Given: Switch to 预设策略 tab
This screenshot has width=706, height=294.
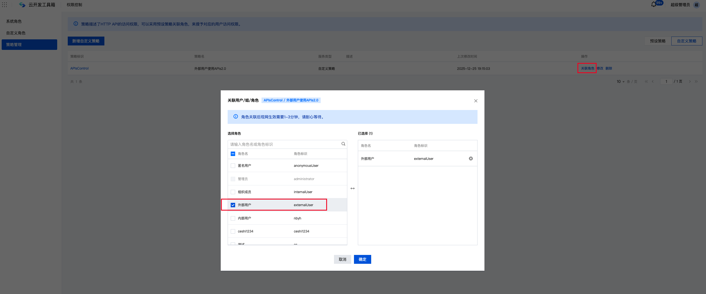Looking at the screenshot, I should (657, 41).
